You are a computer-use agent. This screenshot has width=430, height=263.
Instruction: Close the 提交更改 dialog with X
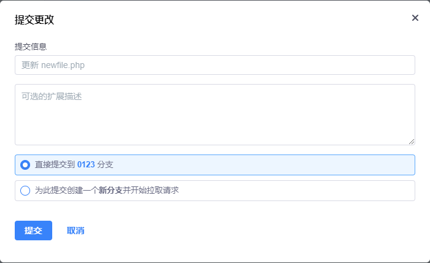click(x=415, y=18)
